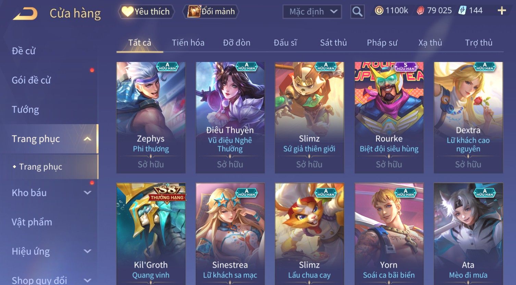
Task: Select the Zephys Phi thương skin card
Action: [x=151, y=117]
